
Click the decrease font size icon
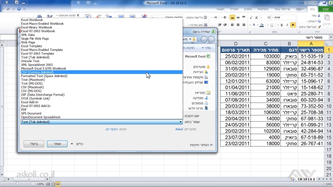[x=251, y=17]
